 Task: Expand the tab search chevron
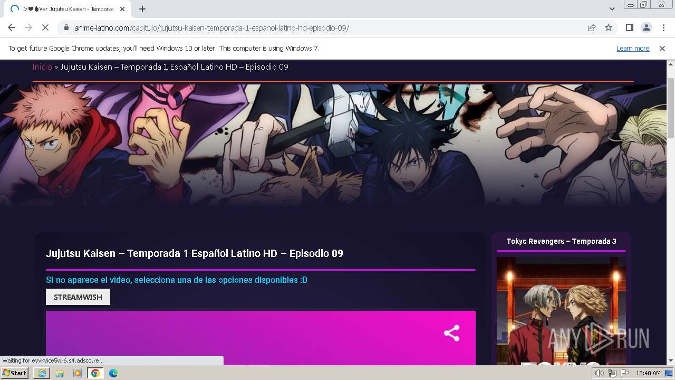[x=612, y=9]
